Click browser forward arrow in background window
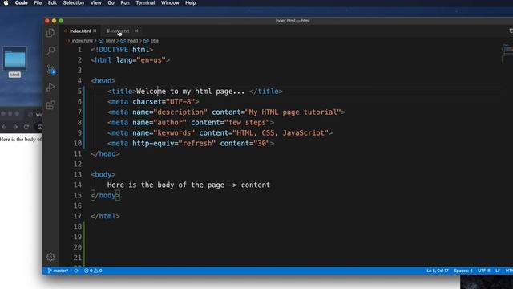 point(15,127)
